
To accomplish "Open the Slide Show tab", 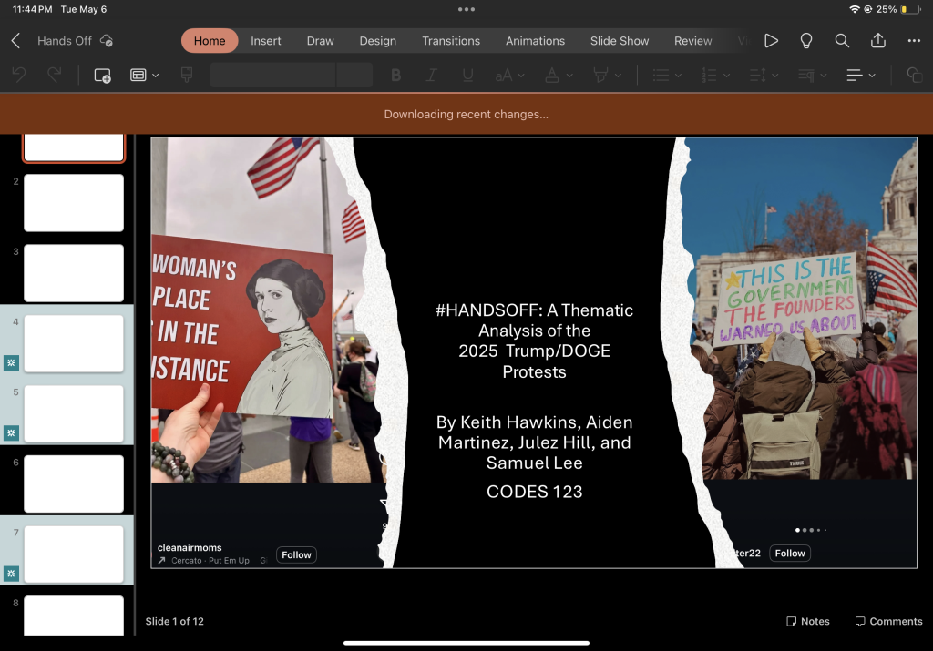I will 619,40.
